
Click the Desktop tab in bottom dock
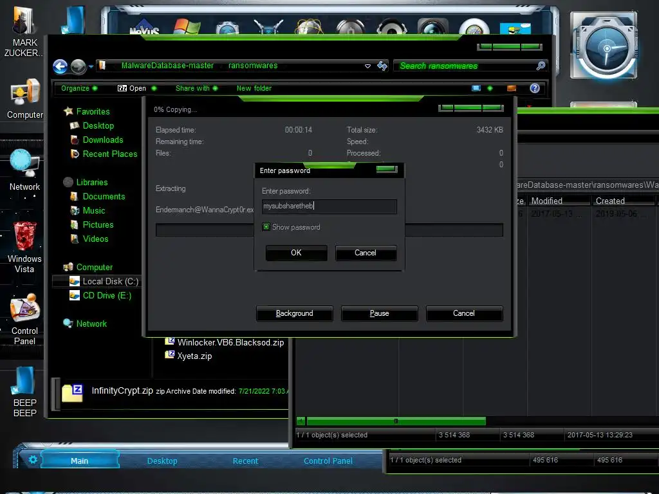(162, 461)
